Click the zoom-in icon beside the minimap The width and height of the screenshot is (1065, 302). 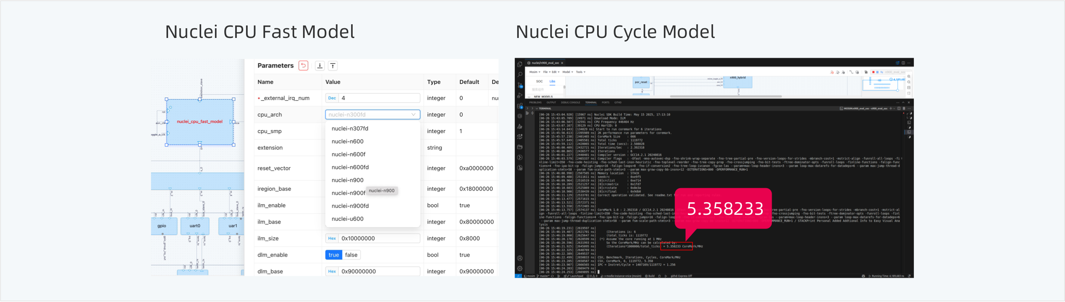point(909,76)
